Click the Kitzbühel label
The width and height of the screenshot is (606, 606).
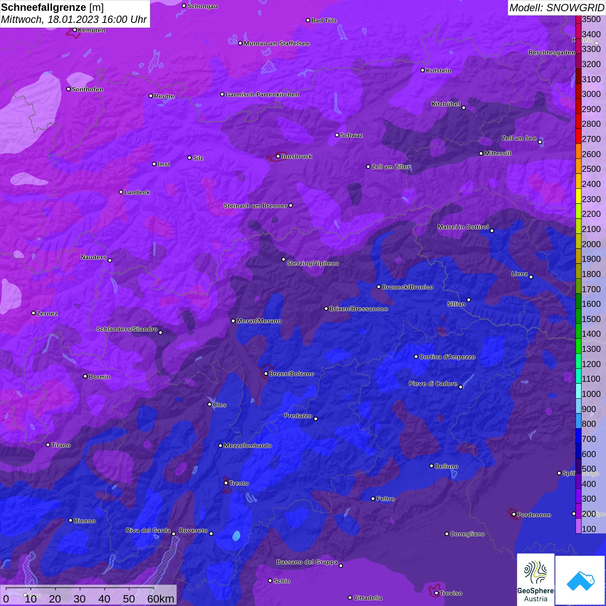446,104
